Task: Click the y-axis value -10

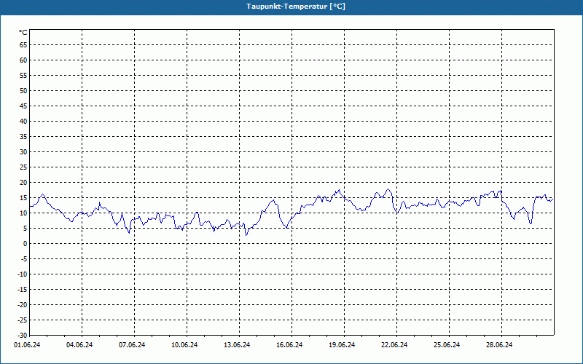Action: tap(23, 274)
